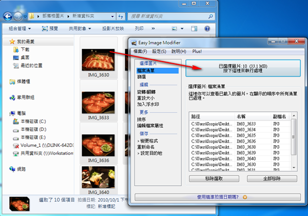
Task: Click 移除選取 button
Action: [214, 179]
